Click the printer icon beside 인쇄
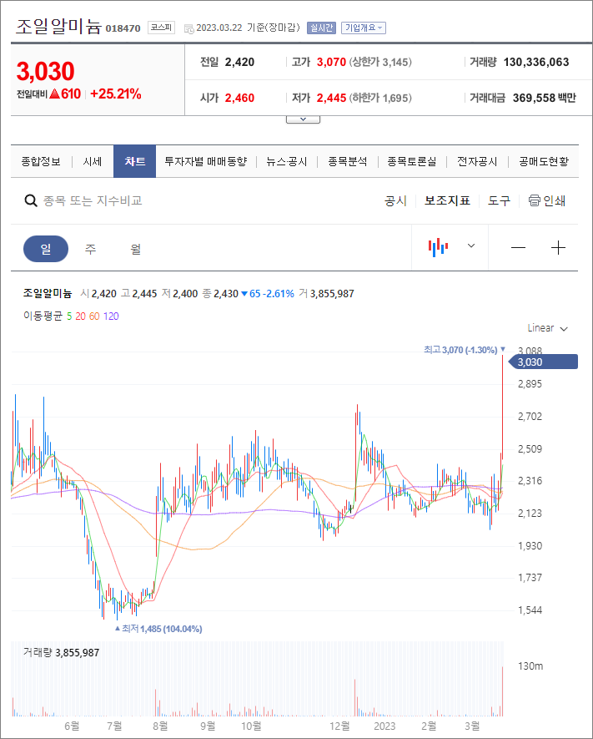This screenshot has width=593, height=739. pos(534,200)
